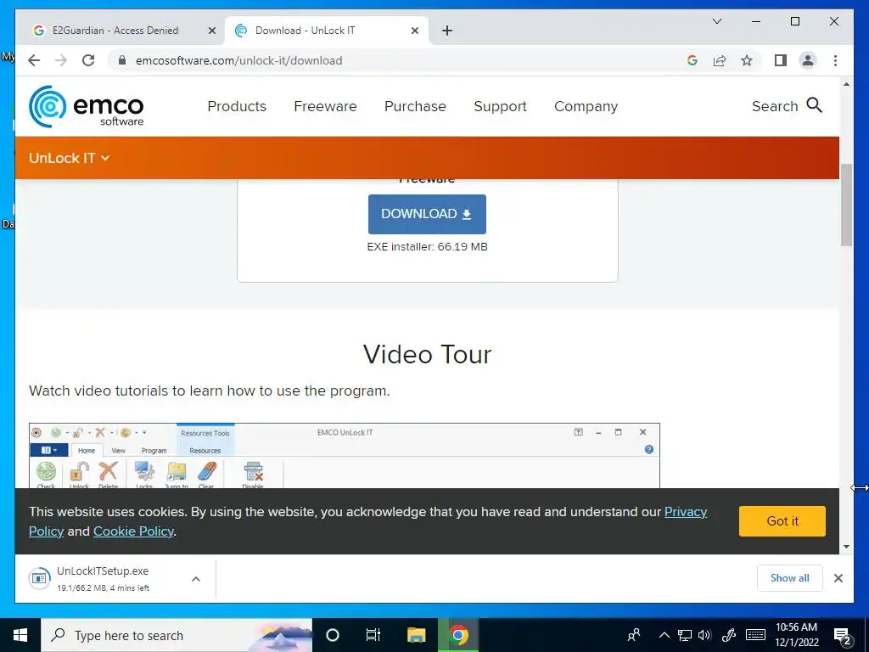Image resolution: width=869 pixels, height=652 pixels.
Task: Expand the UnLock IT dropdown menu
Action: [x=70, y=158]
